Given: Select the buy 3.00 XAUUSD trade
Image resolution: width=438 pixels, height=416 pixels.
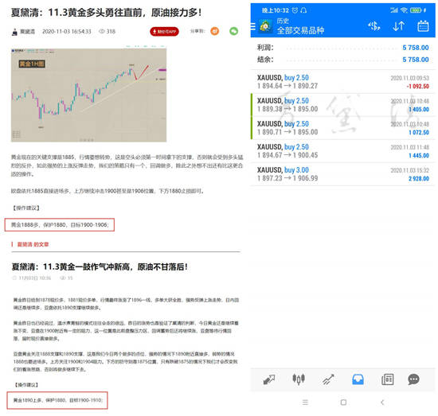Looking at the screenshot, I should pos(342,174).
